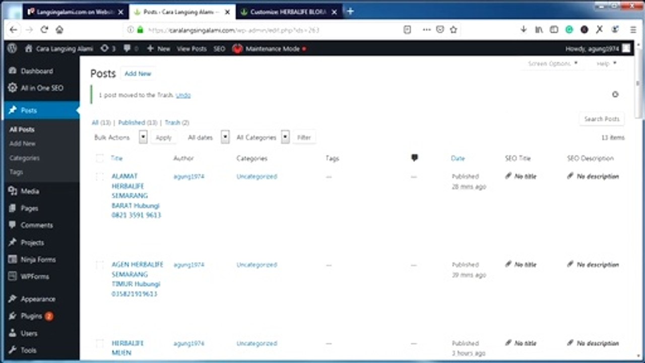Screen dimensions: 645x363
Task: Show Trash (2) posts
Action: click(177, 123)
